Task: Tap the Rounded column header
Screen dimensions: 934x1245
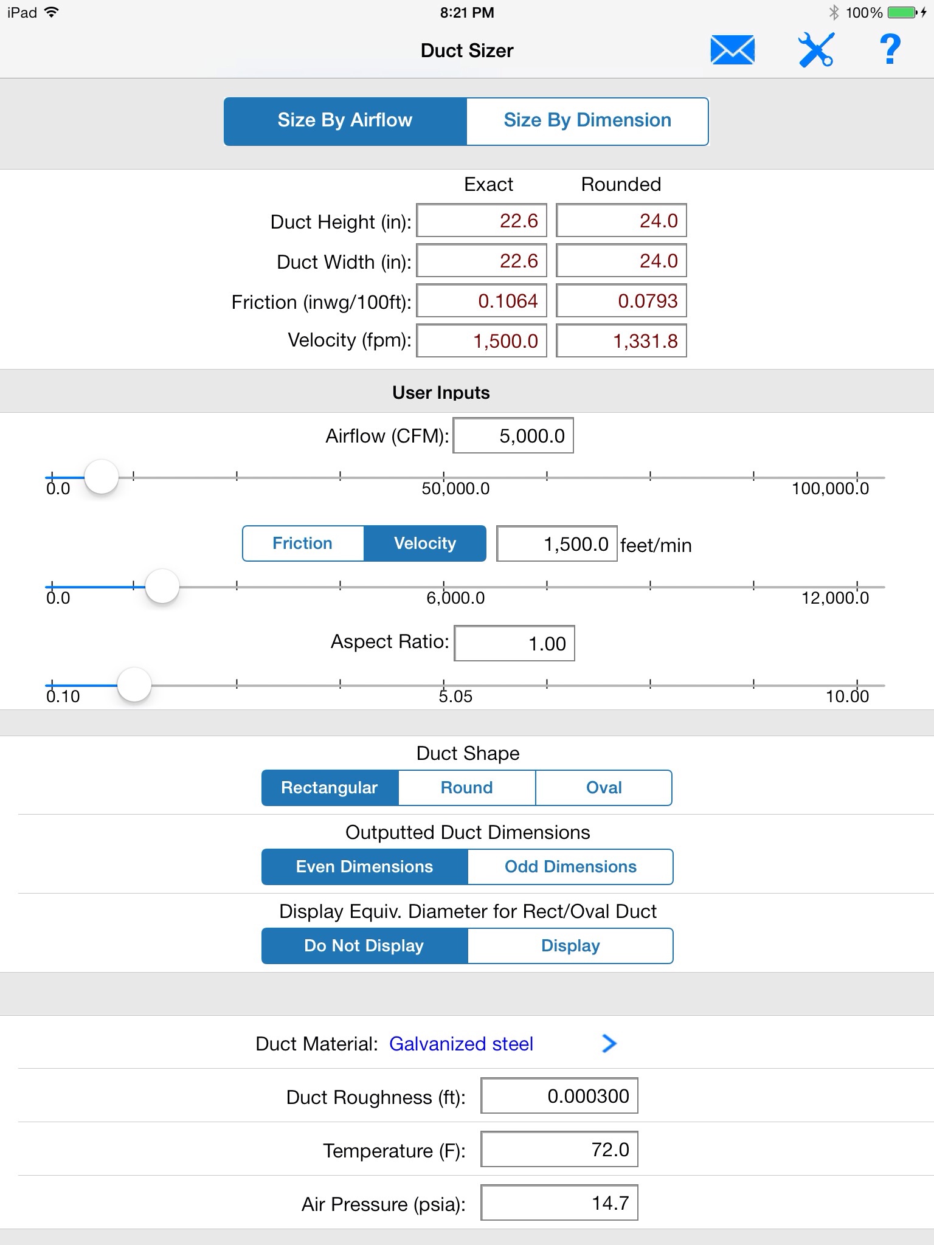Action: (x=621, y=184)
